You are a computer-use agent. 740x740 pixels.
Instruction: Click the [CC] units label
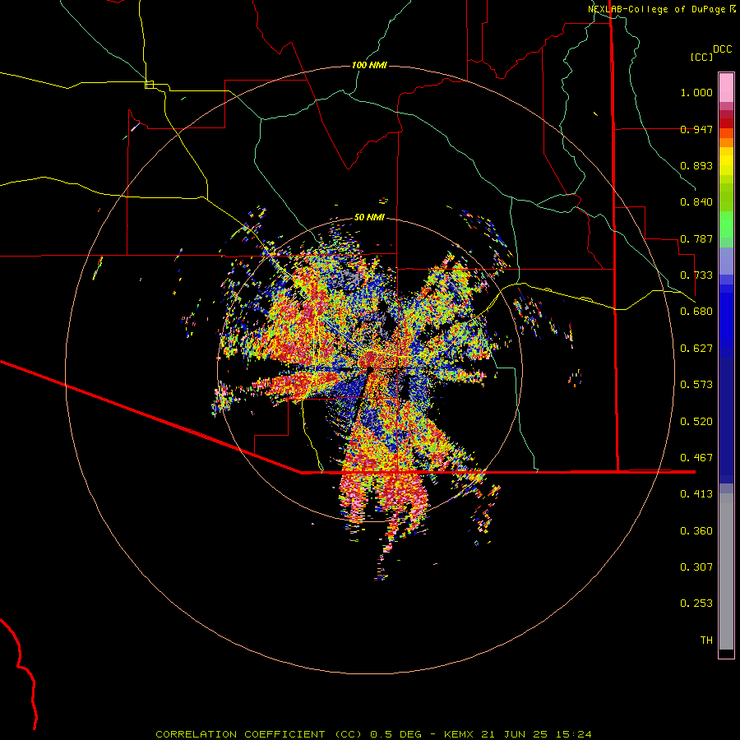click(x=701, y=57)
